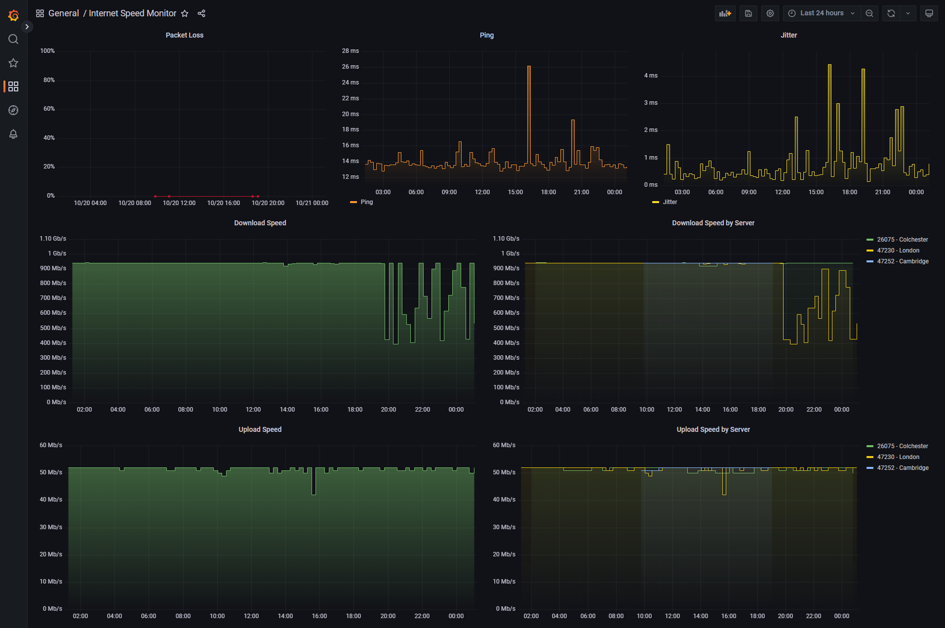945x628 pixels.
Task: Click the Jitter legend yellow color swatch
Action: [x=656, y=202]
